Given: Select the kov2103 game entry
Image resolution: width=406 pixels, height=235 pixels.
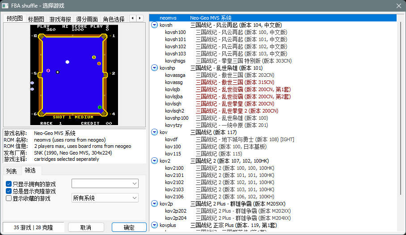Looking at the screenshot, I should click(273, 189).
